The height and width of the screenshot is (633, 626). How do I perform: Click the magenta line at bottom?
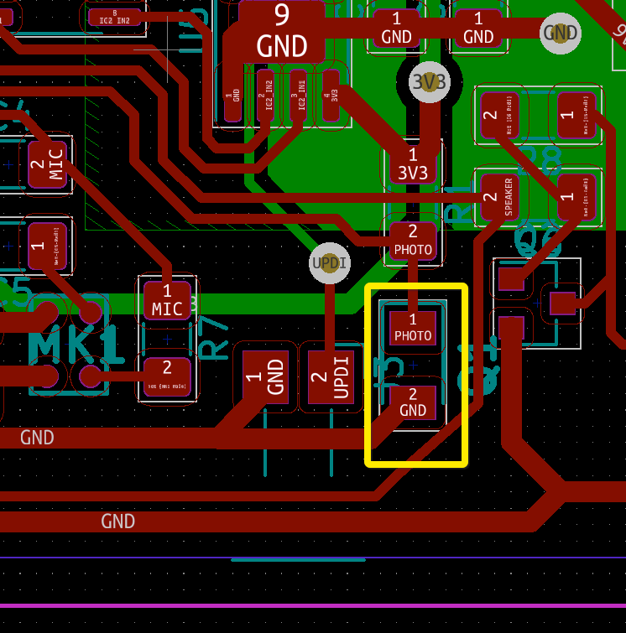pos(313,605)
